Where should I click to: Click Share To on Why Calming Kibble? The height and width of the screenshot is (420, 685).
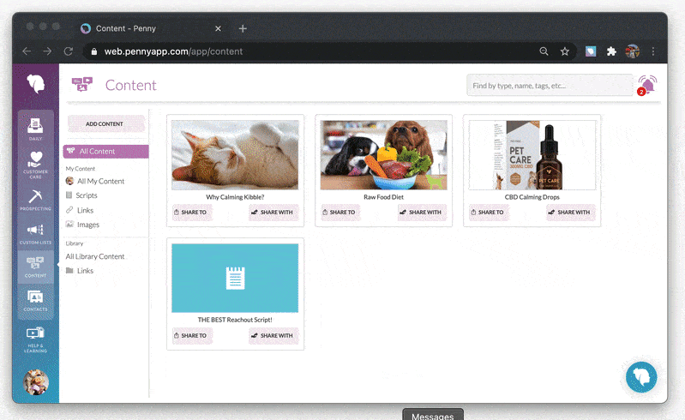[x=192, y=213]
